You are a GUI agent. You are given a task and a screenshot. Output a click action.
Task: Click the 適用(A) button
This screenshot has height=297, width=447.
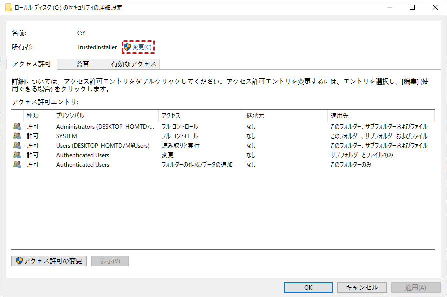[x=416, y=287]
